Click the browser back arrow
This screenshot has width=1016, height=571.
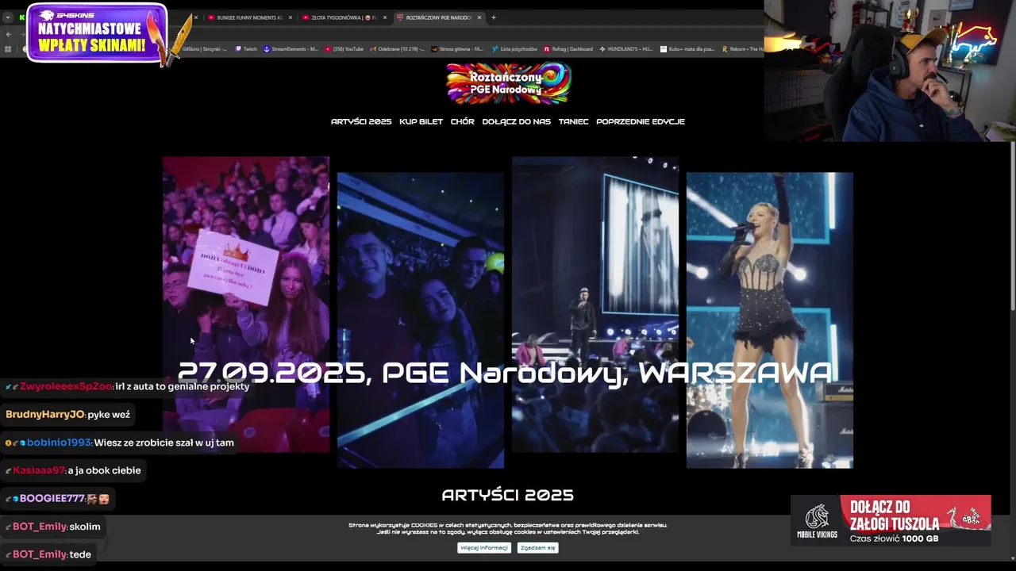click(8, 34)
